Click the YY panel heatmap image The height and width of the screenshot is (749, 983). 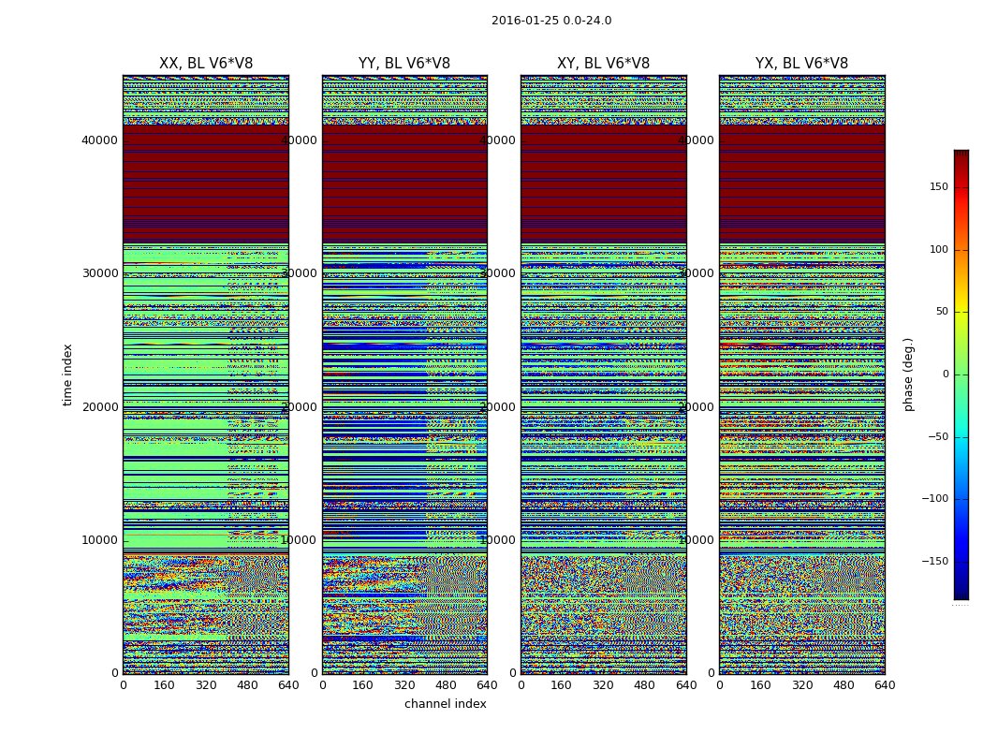405,374
